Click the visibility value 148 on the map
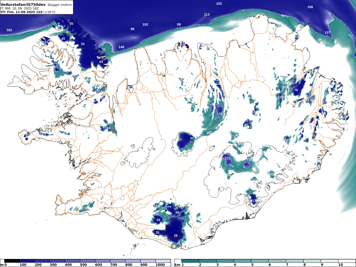The image size is (356, 267). (x=121, y=47)
